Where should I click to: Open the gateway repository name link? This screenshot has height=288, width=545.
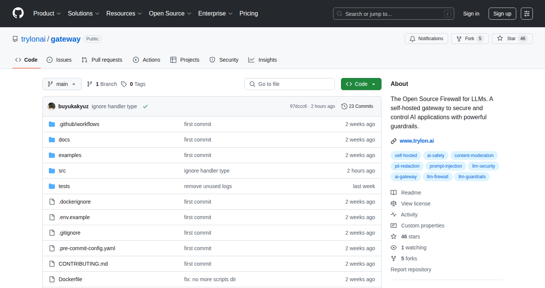65,39
